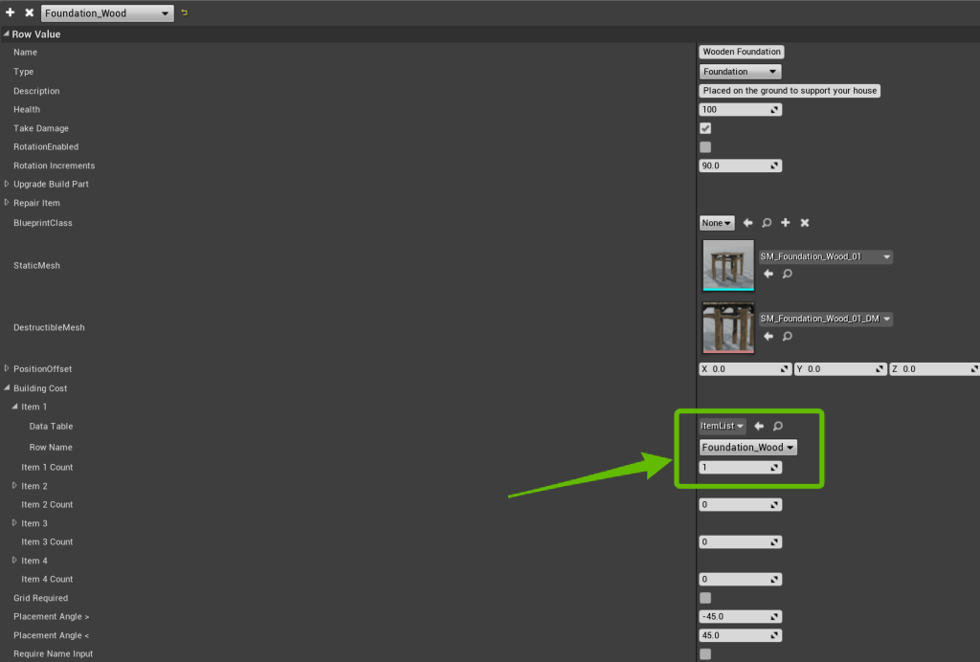Use selected asset arrow for Item 1 Data Table
Viewport: 980px width, 662px height.
759,426
